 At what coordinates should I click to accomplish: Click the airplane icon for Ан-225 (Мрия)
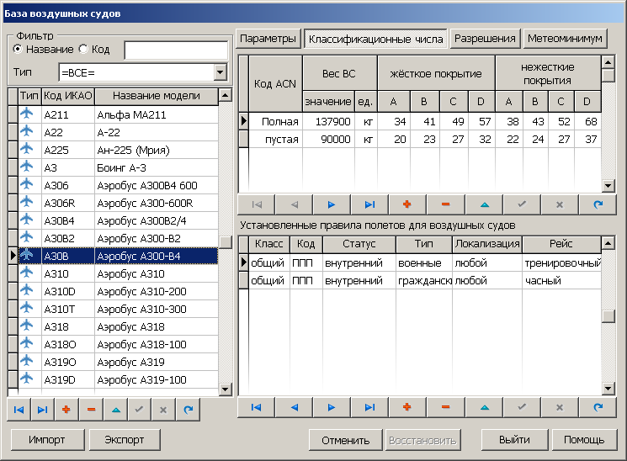tap(29, 150)
